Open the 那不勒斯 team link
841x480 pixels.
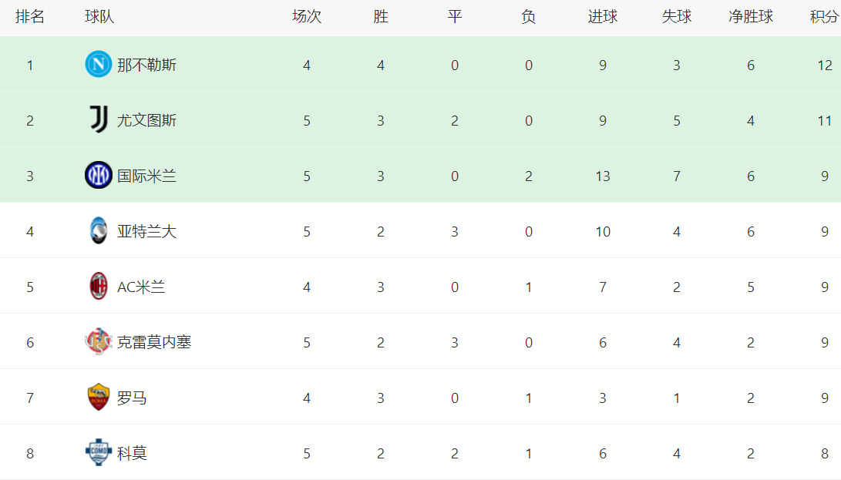tap(146, 65)
